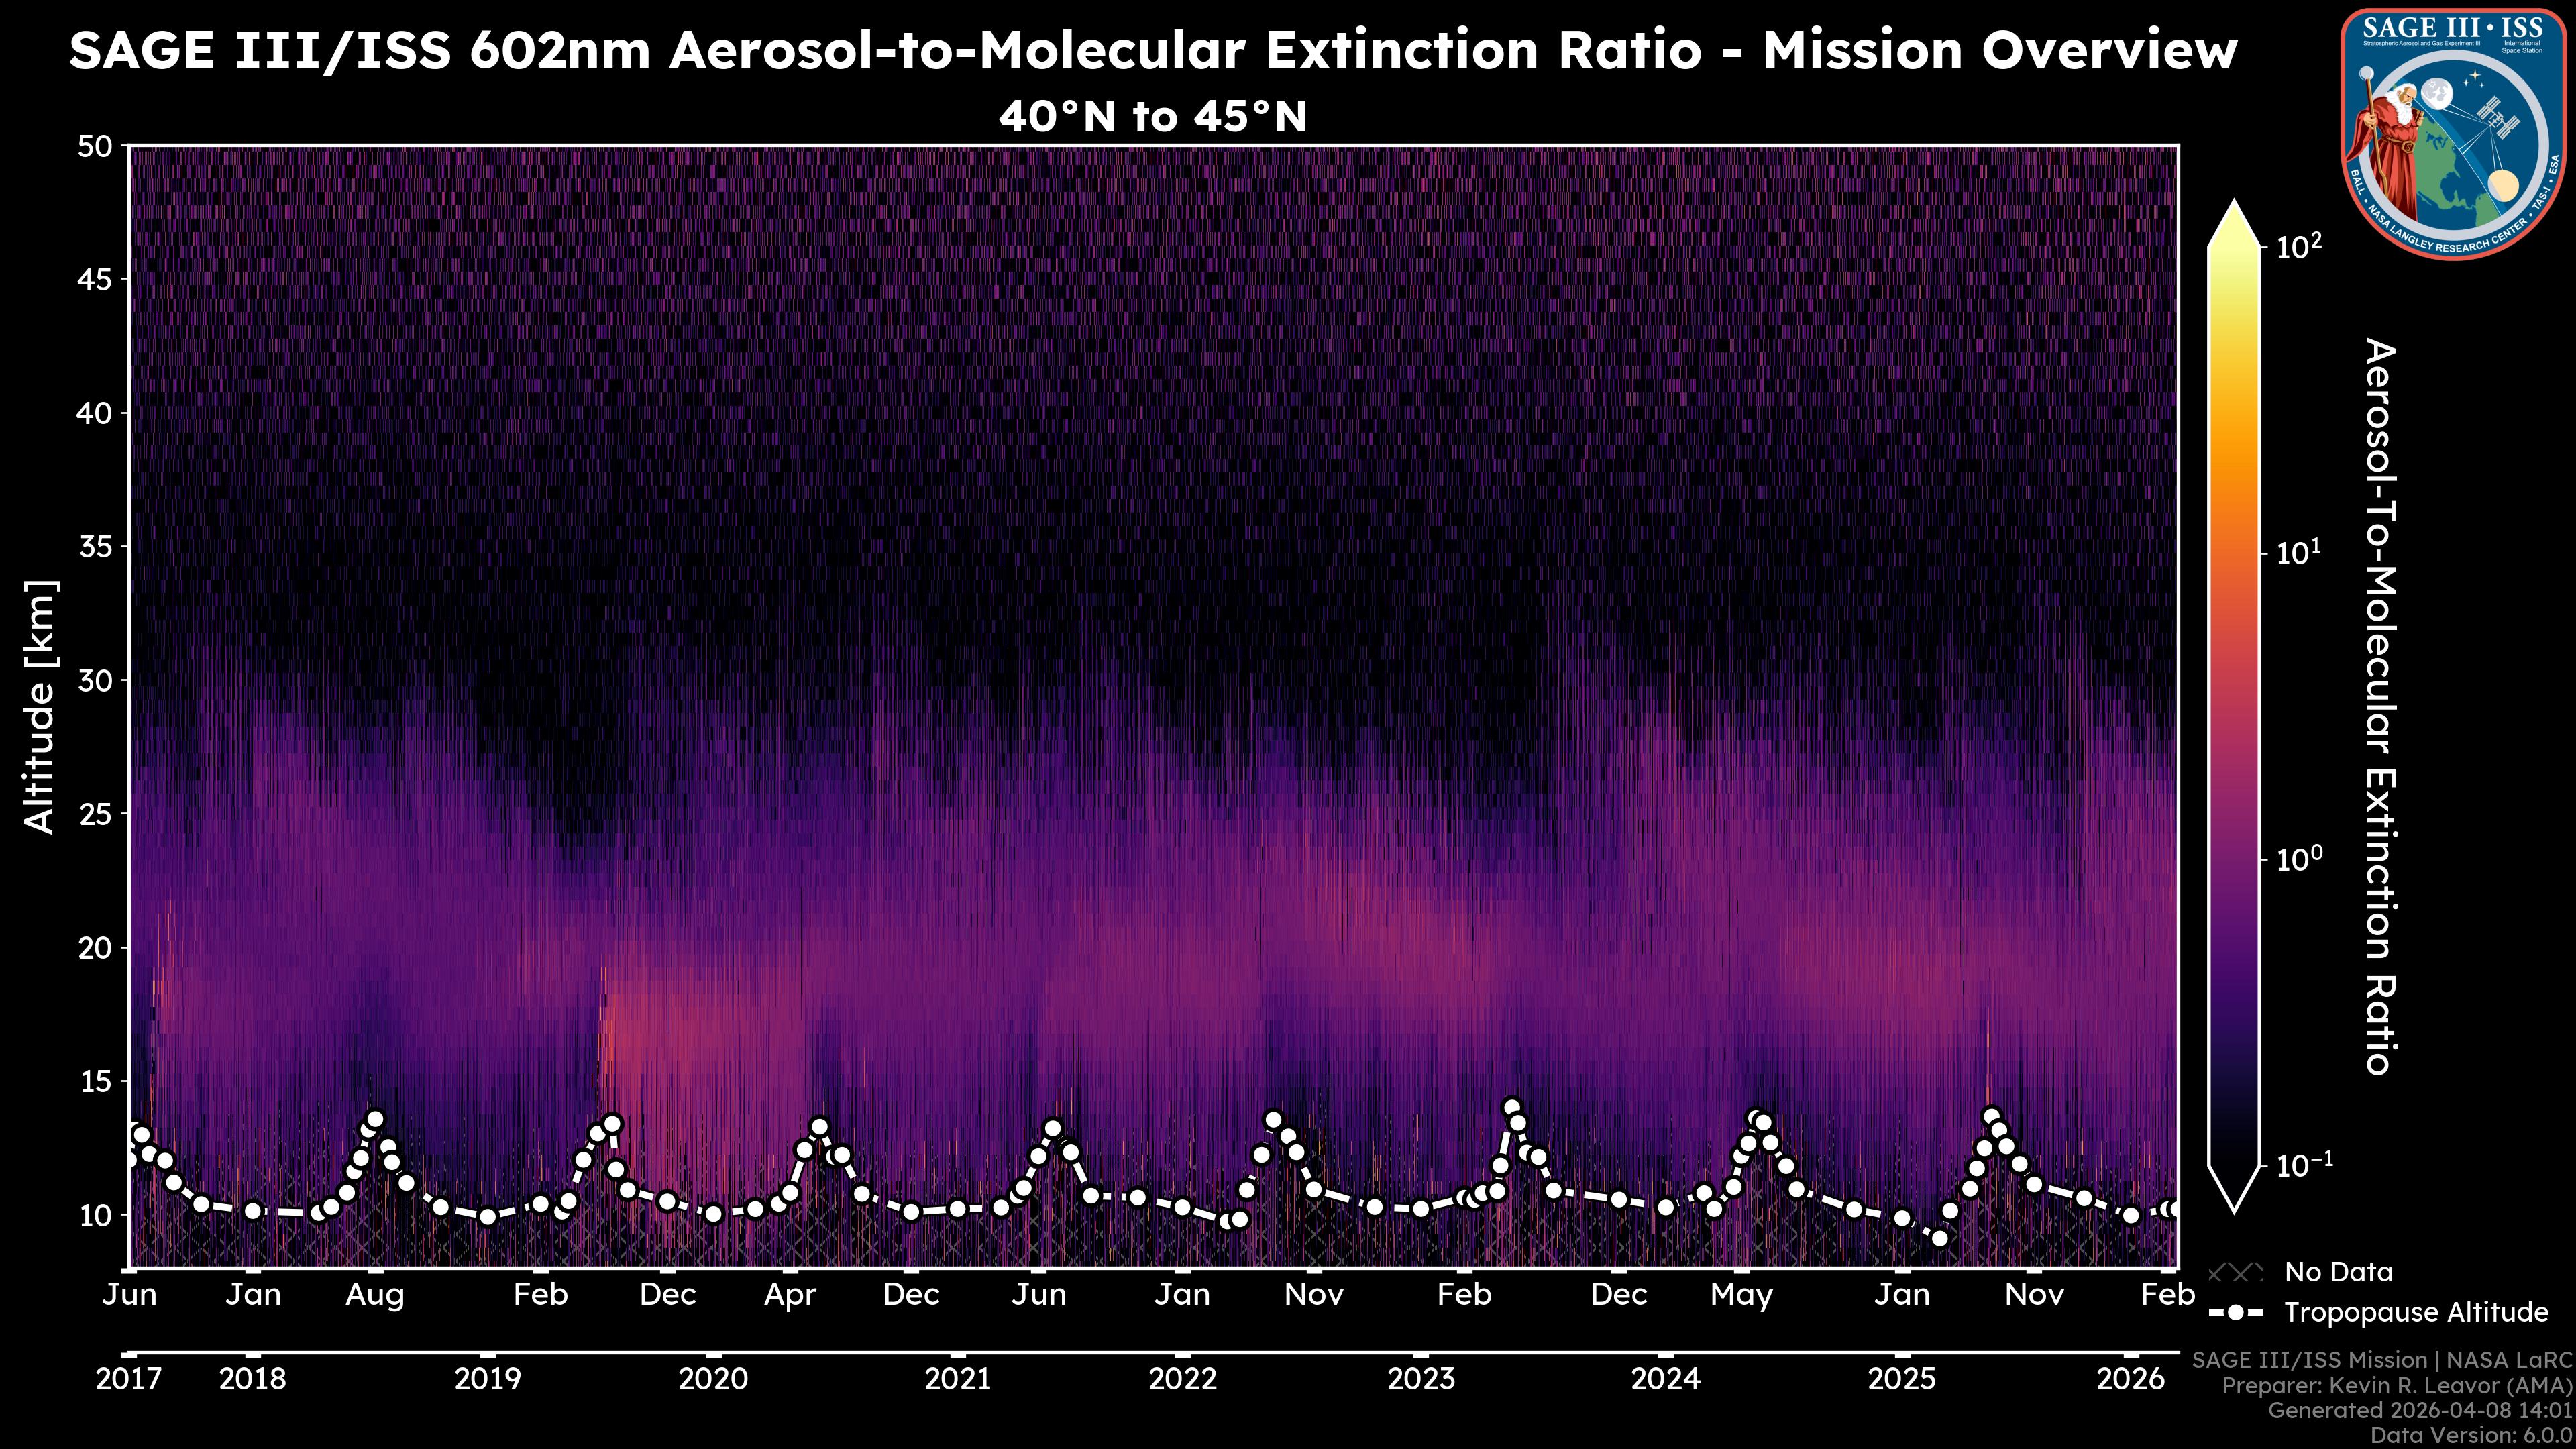This screenshot has width=2576, height=1449.
Task: Click the 50 altitude axis label
Action: (95, 146)
